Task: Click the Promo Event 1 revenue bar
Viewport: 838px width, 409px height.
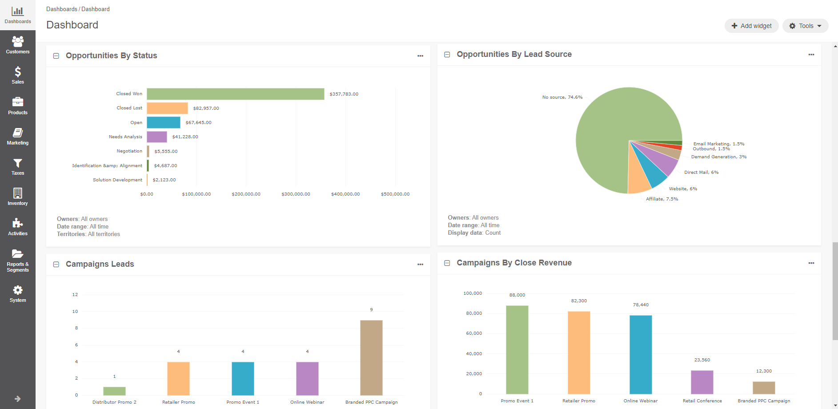Action: pos(517,349)
